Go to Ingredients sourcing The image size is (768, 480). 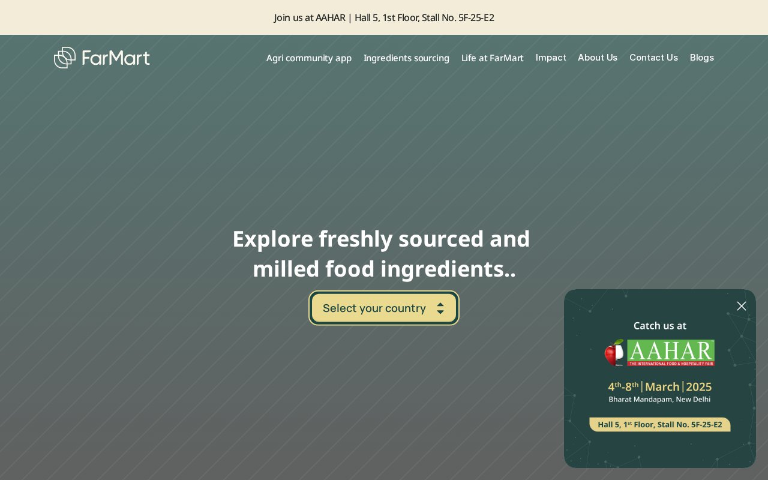pyautogui.click(x=406, y=58)
